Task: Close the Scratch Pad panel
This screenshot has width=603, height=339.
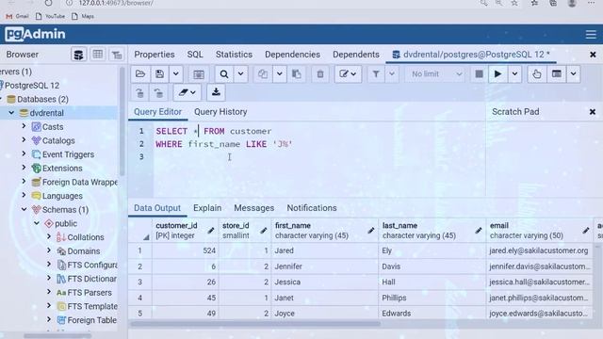Action: click(593, 112)
